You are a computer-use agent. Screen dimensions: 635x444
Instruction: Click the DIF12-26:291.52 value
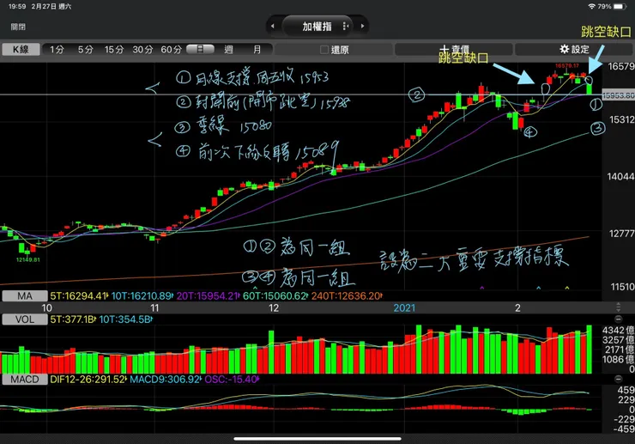click(x=88, y=380)
